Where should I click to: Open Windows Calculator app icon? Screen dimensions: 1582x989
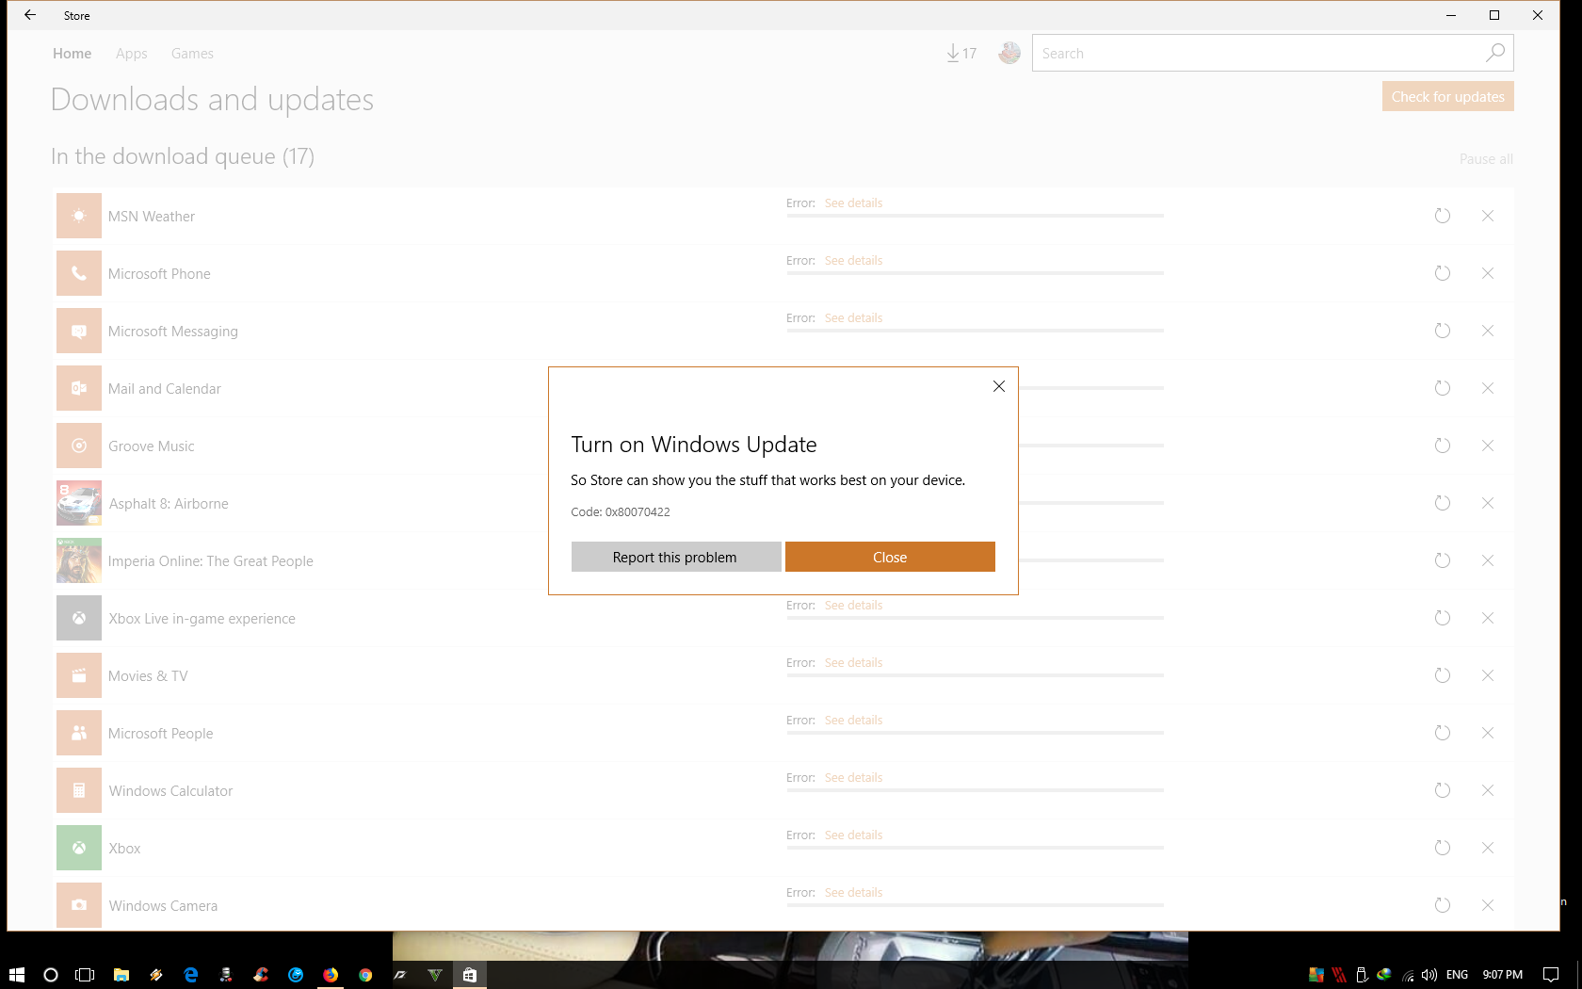pyautogui.click(x=79, y=790)
